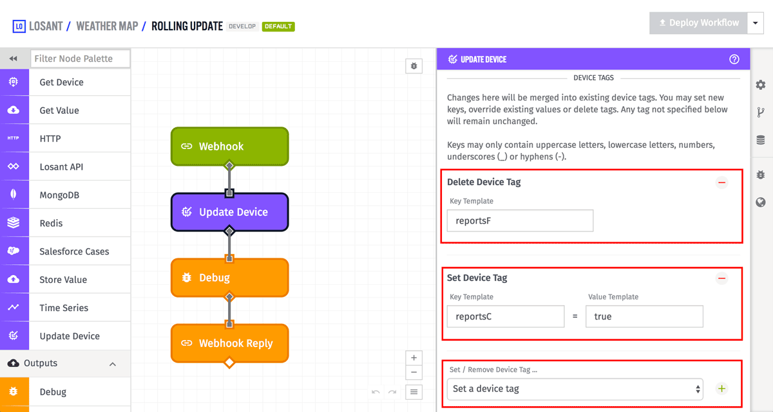Edit the value template field true
Image resolution: width=773 pixels, height=412 pixels.
[x=644, y=316]
